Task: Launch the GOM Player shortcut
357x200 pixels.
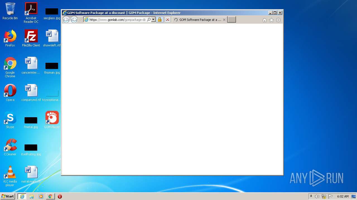Action: tap(52, 120)
